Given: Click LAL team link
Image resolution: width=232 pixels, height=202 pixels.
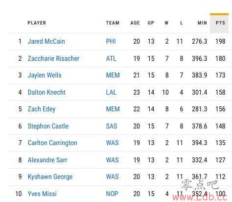Looking at the screenshot, I should 111,92.
